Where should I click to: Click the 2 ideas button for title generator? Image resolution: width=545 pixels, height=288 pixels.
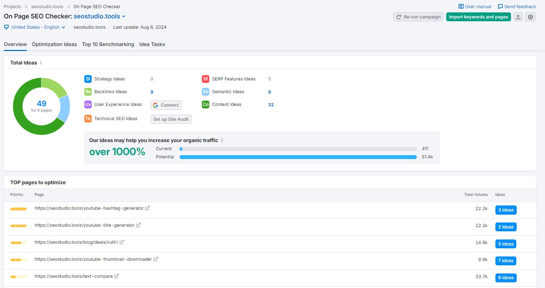[x=506, y=227]
